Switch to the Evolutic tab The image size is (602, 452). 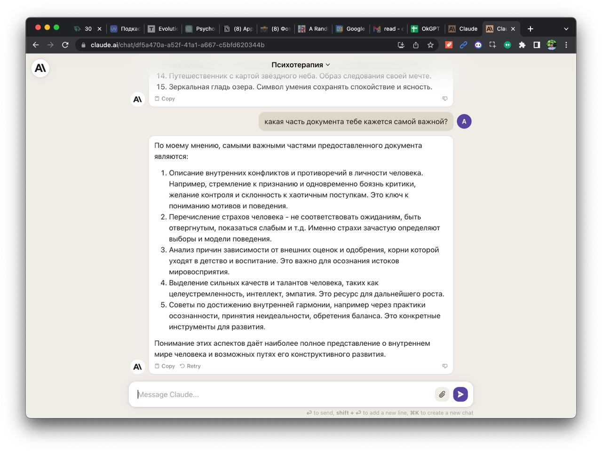[x=163, y=29]
